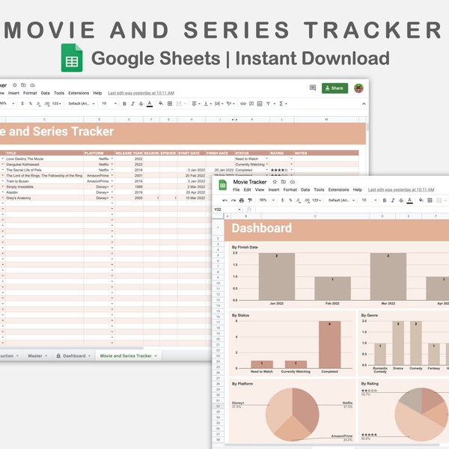Open File menu in Movie Tracker window
This screenshot has width=449, height=449.
point(236,189)
